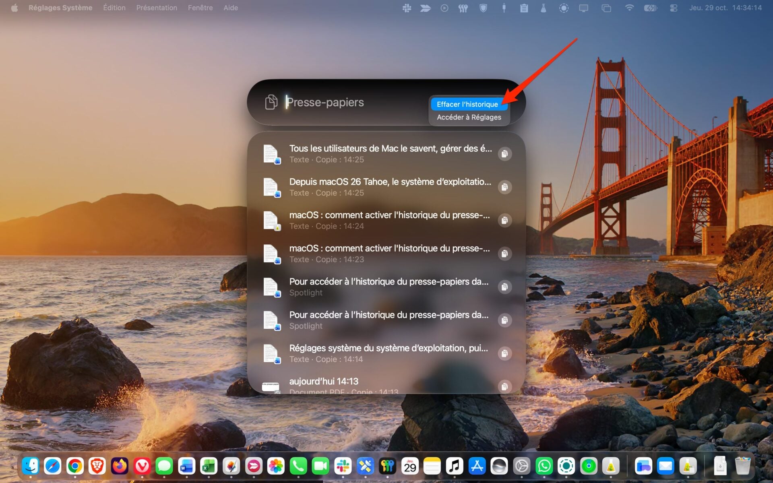Image resolution: width=773 pixels, height=483 pixels.
Task: Open Finder from the Dock
Action: pos(31,466)
